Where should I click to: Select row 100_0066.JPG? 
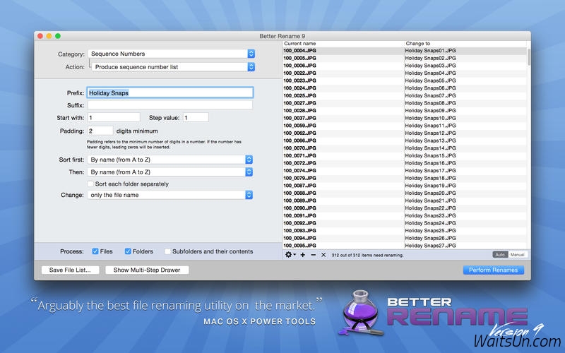tap(404, 140)
